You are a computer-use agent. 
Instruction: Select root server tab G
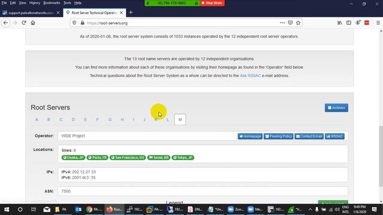pyautogui.click(x=110, y=119)
